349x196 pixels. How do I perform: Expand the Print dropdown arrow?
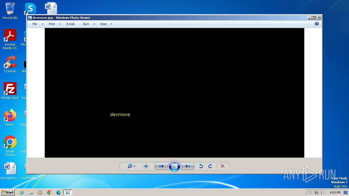click(60, 24)
